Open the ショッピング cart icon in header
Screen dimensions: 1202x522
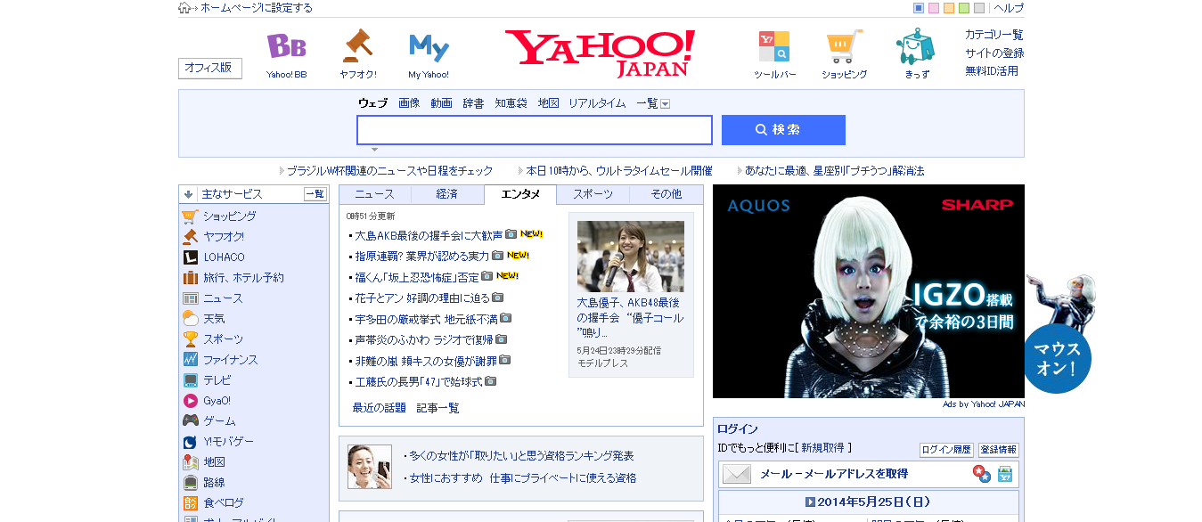[844, 46]
